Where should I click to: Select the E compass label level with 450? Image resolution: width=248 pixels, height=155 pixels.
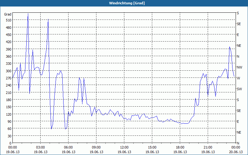pyautogui.click(x=238, y=35)
